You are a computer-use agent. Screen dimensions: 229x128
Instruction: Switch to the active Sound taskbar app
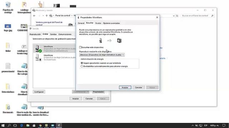point(59,126)
